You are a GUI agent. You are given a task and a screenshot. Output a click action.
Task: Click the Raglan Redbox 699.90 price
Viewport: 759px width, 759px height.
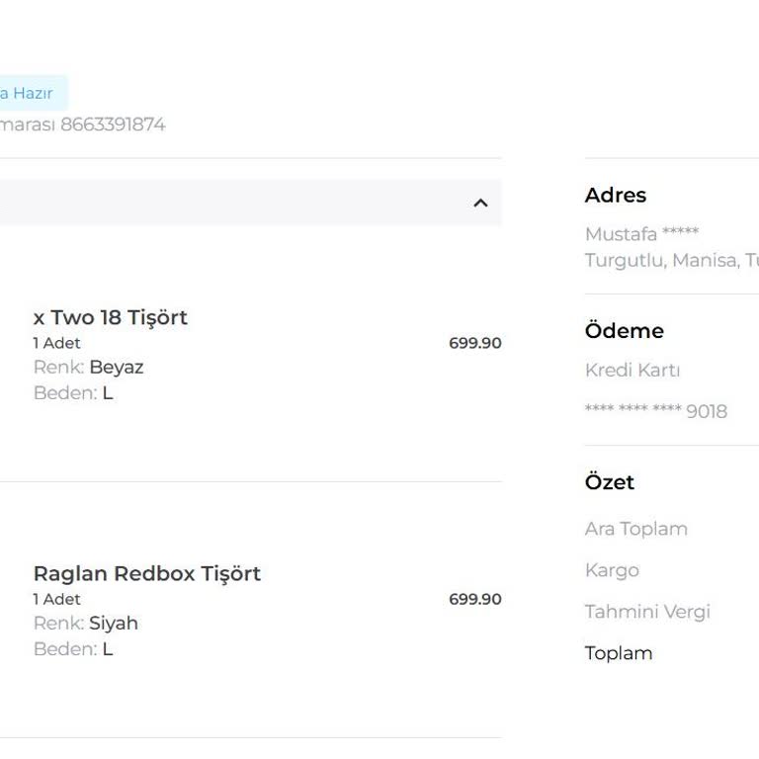474,599
